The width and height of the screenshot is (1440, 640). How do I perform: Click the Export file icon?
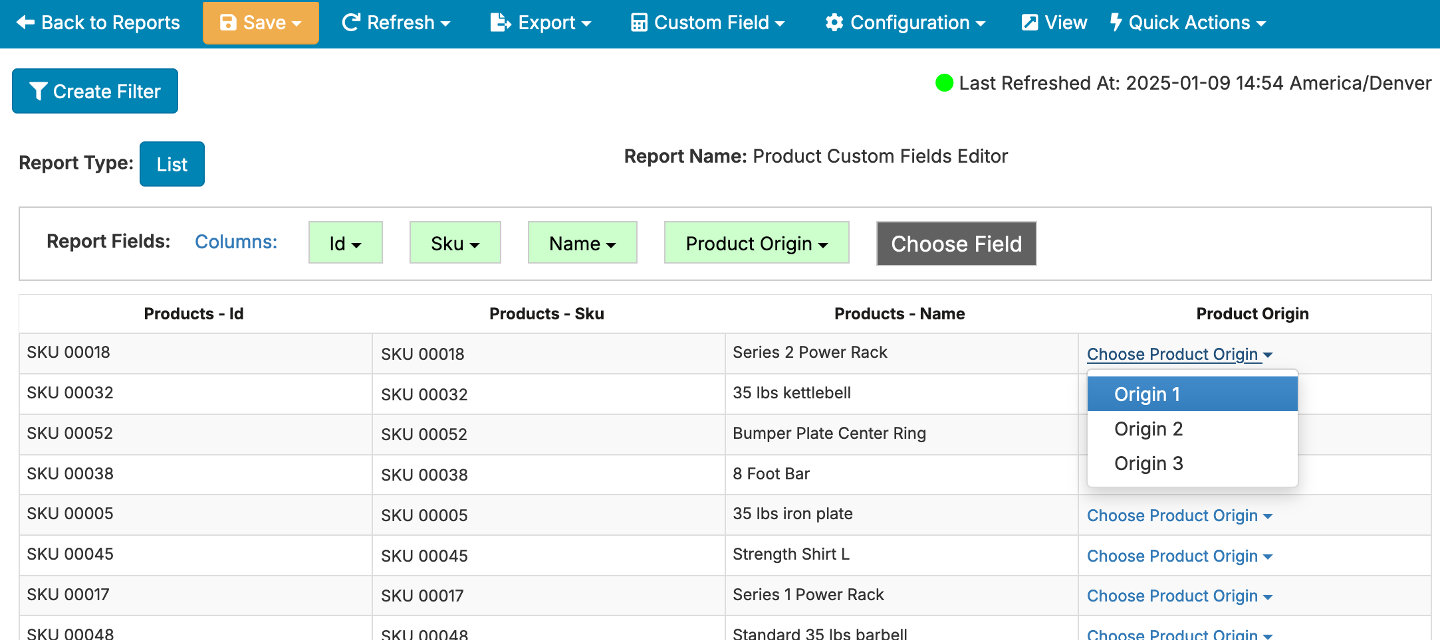(500, 23)
